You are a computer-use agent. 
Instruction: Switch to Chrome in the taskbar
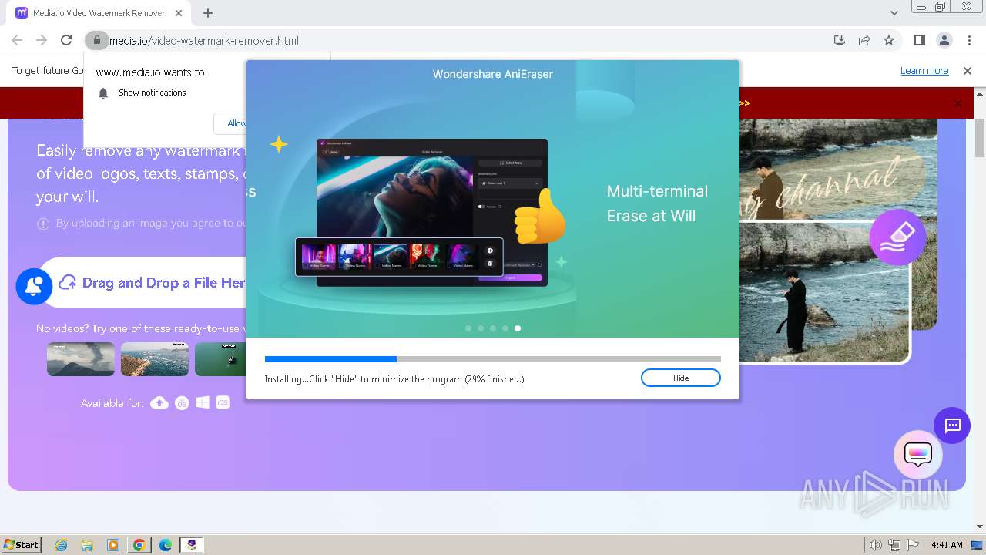pos(139,545)
